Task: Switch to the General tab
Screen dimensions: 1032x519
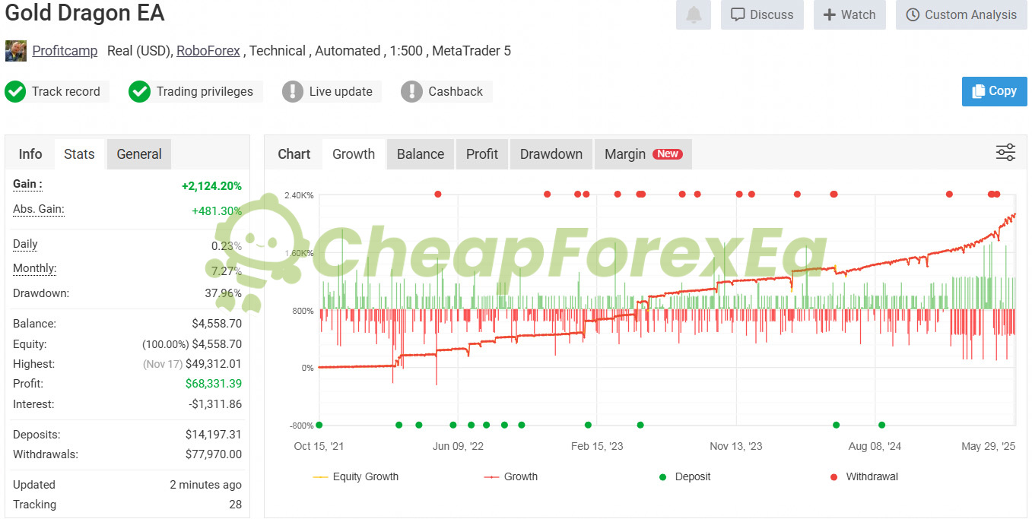Action: pos(139,154)
